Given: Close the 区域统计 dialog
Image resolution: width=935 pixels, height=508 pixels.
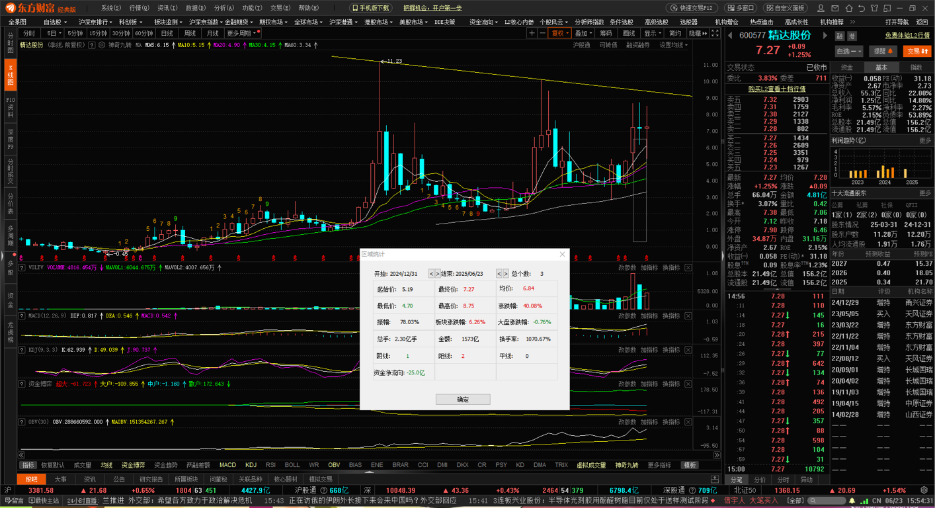Looking at the screenshot, I should tap(562, 254).
